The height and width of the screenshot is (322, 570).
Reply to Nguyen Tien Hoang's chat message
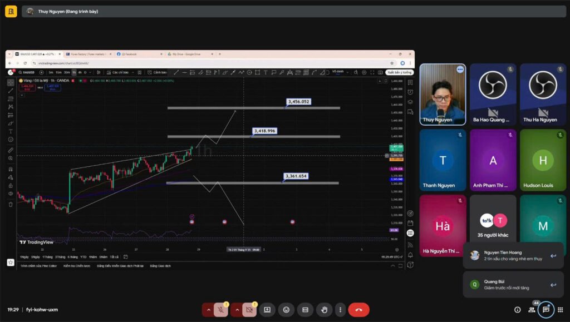[553, 256]
